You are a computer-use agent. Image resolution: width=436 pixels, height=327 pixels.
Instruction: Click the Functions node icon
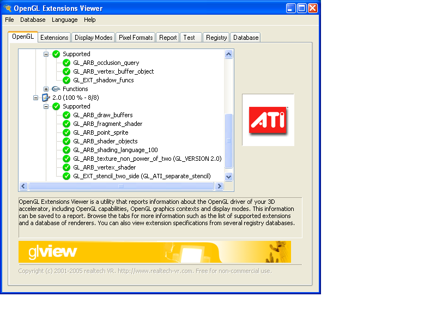click(56, 89)
